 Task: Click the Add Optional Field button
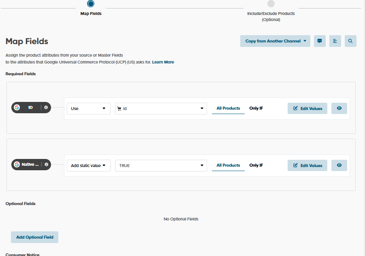34,237
